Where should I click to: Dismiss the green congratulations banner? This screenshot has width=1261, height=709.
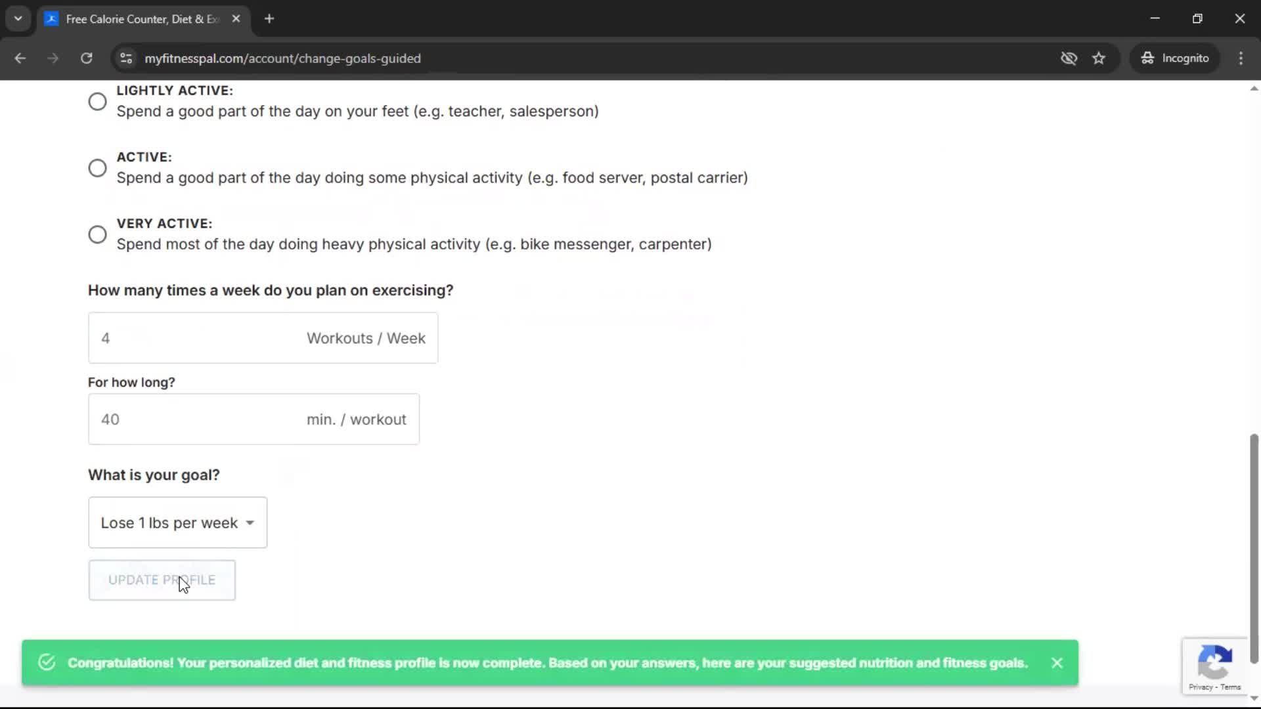[x=1057, y=663]
